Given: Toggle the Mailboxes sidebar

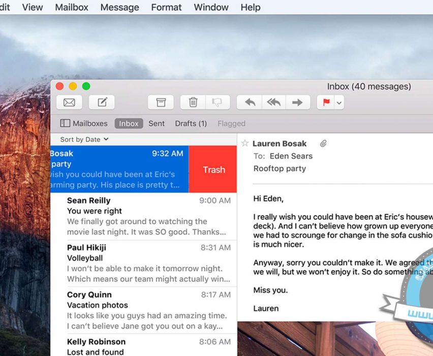Looking at the screenshot, I should point(84,123).
